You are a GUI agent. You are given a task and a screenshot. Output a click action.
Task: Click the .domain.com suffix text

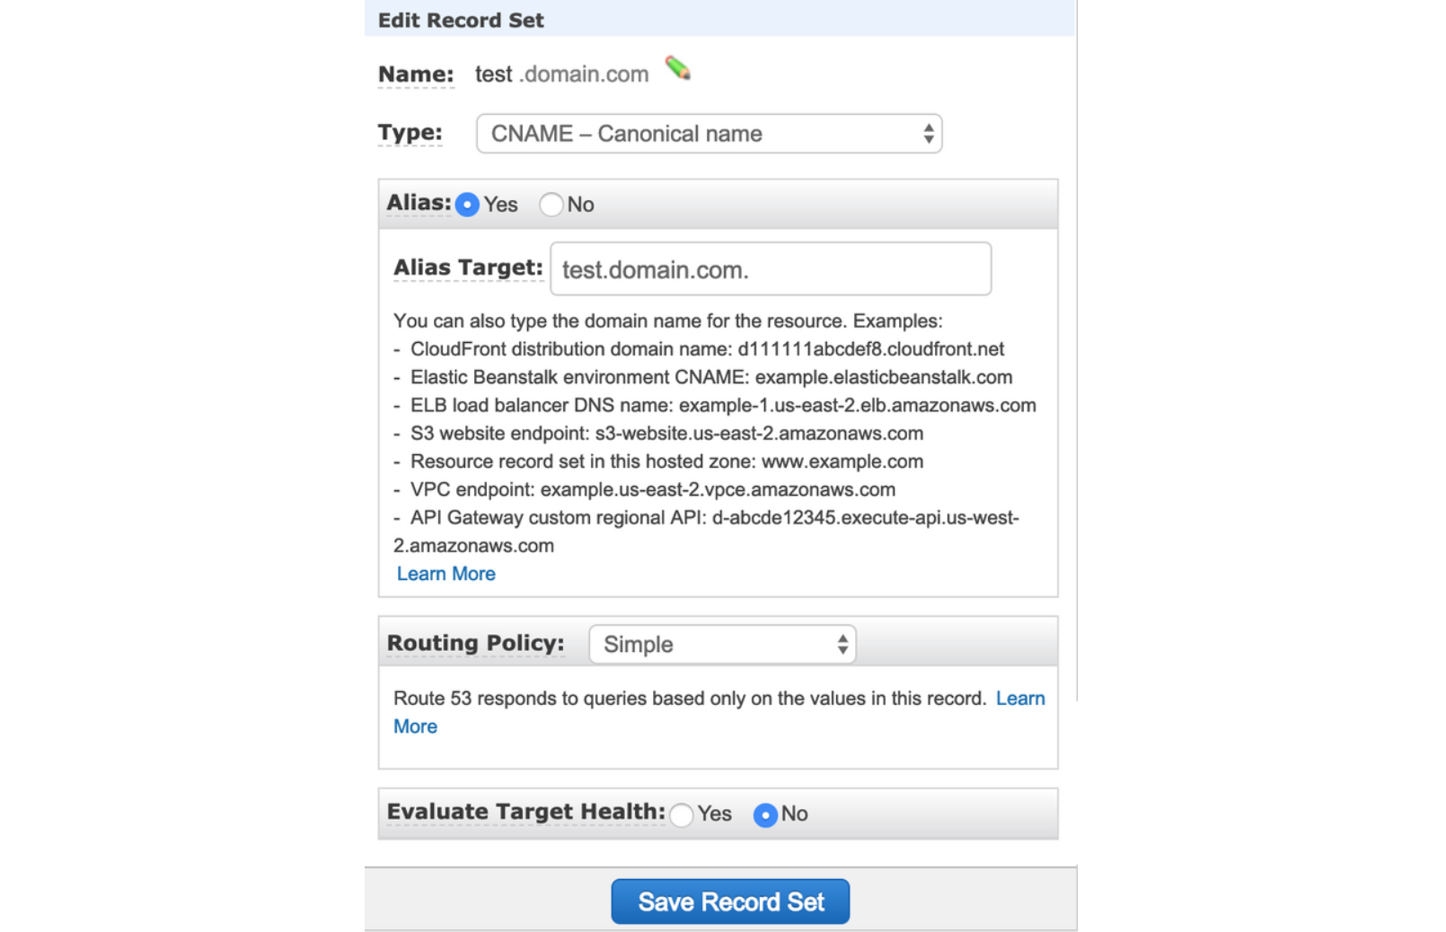[584, 75]
